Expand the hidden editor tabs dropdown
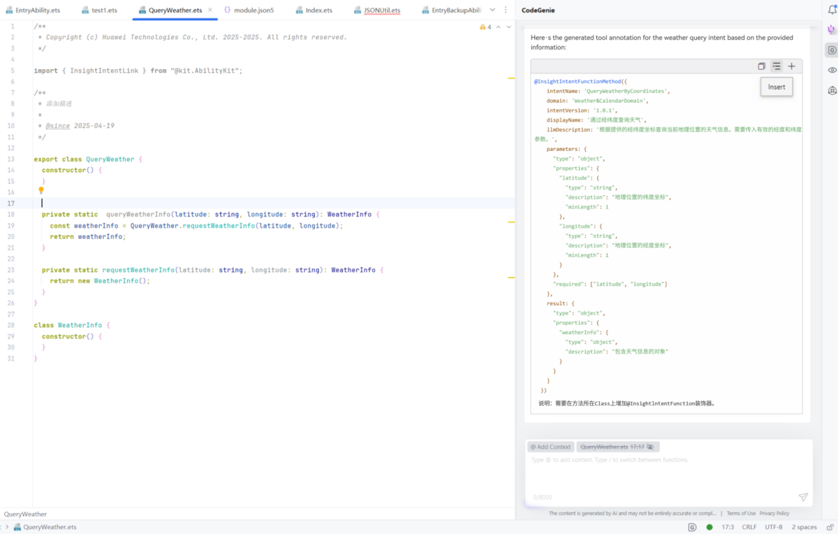The image size is (838, 534). [x=492, y=10]
